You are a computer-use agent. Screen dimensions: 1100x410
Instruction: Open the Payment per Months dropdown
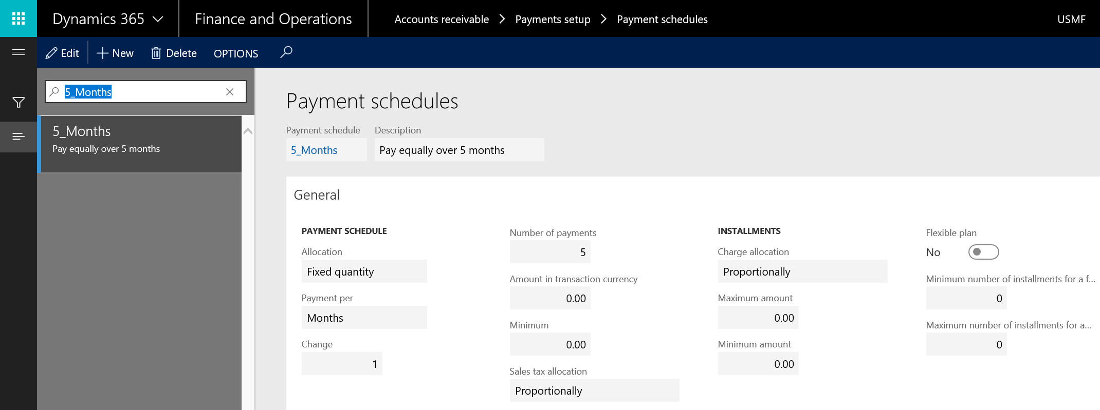[x=364, y=318]
